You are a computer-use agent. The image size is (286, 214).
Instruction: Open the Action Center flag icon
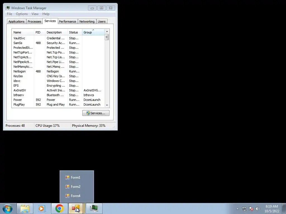pos(251,209)
